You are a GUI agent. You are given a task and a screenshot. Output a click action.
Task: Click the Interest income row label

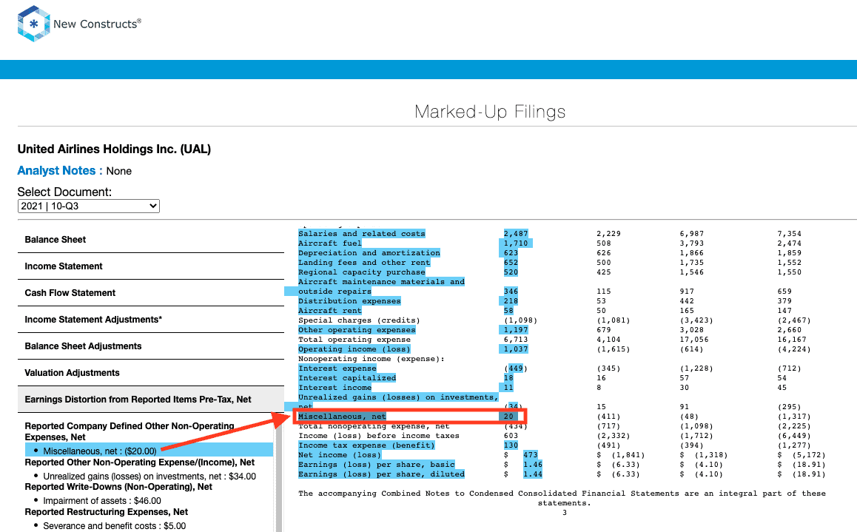point(335,387)
